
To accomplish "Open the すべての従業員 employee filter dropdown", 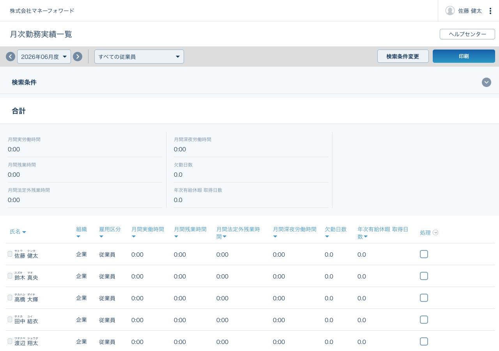I will click(139, 56).
